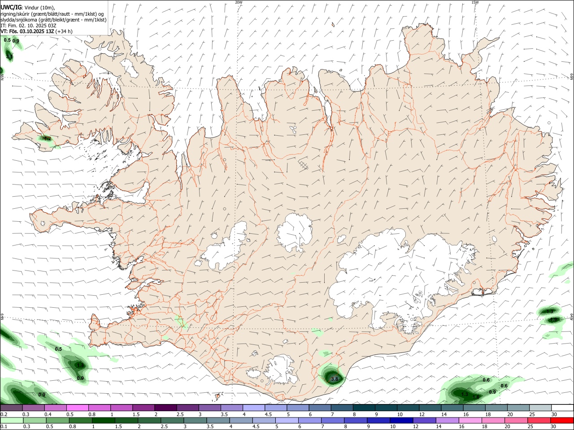Click the 'IT: Fim. 02. 10. 2025 03Z' line
574x430 pixels.
[29, 26]
